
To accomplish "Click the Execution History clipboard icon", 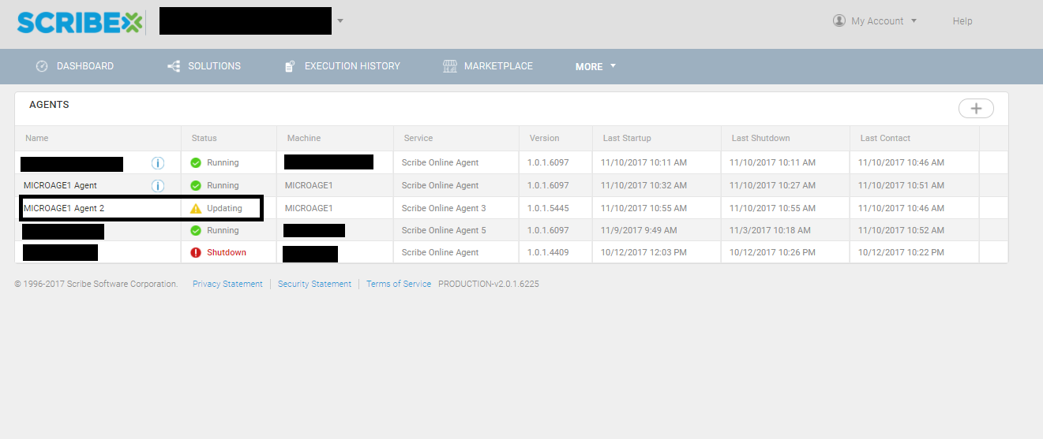I will click(x=290, y=66).
